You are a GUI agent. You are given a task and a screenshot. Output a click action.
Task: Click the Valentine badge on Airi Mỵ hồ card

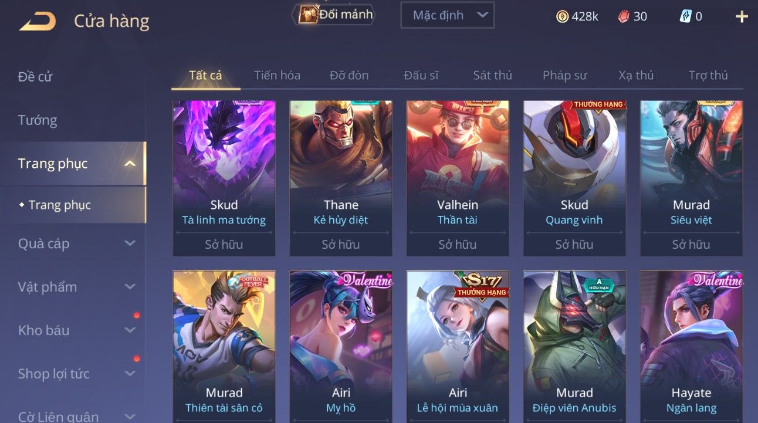click(x=367, y=281)
